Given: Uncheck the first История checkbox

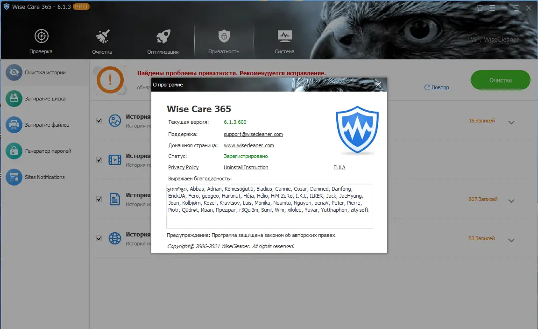Looking at the screenshot, I should pyautogui.click(x=99, y=120).
